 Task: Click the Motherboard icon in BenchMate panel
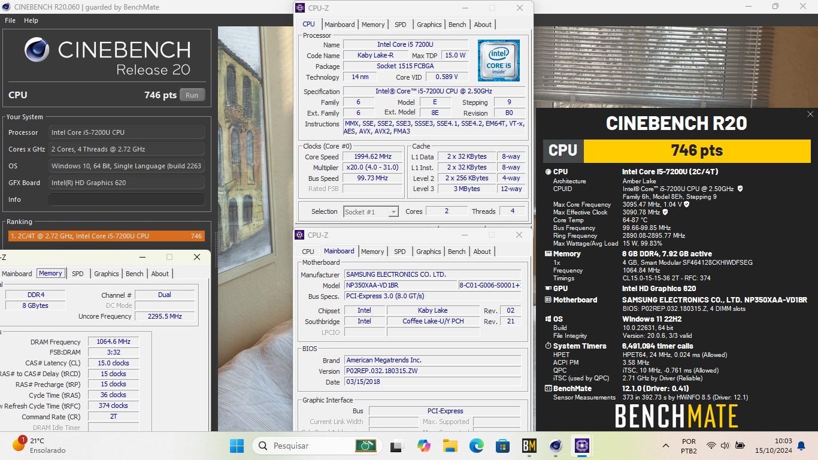(549, 300)
